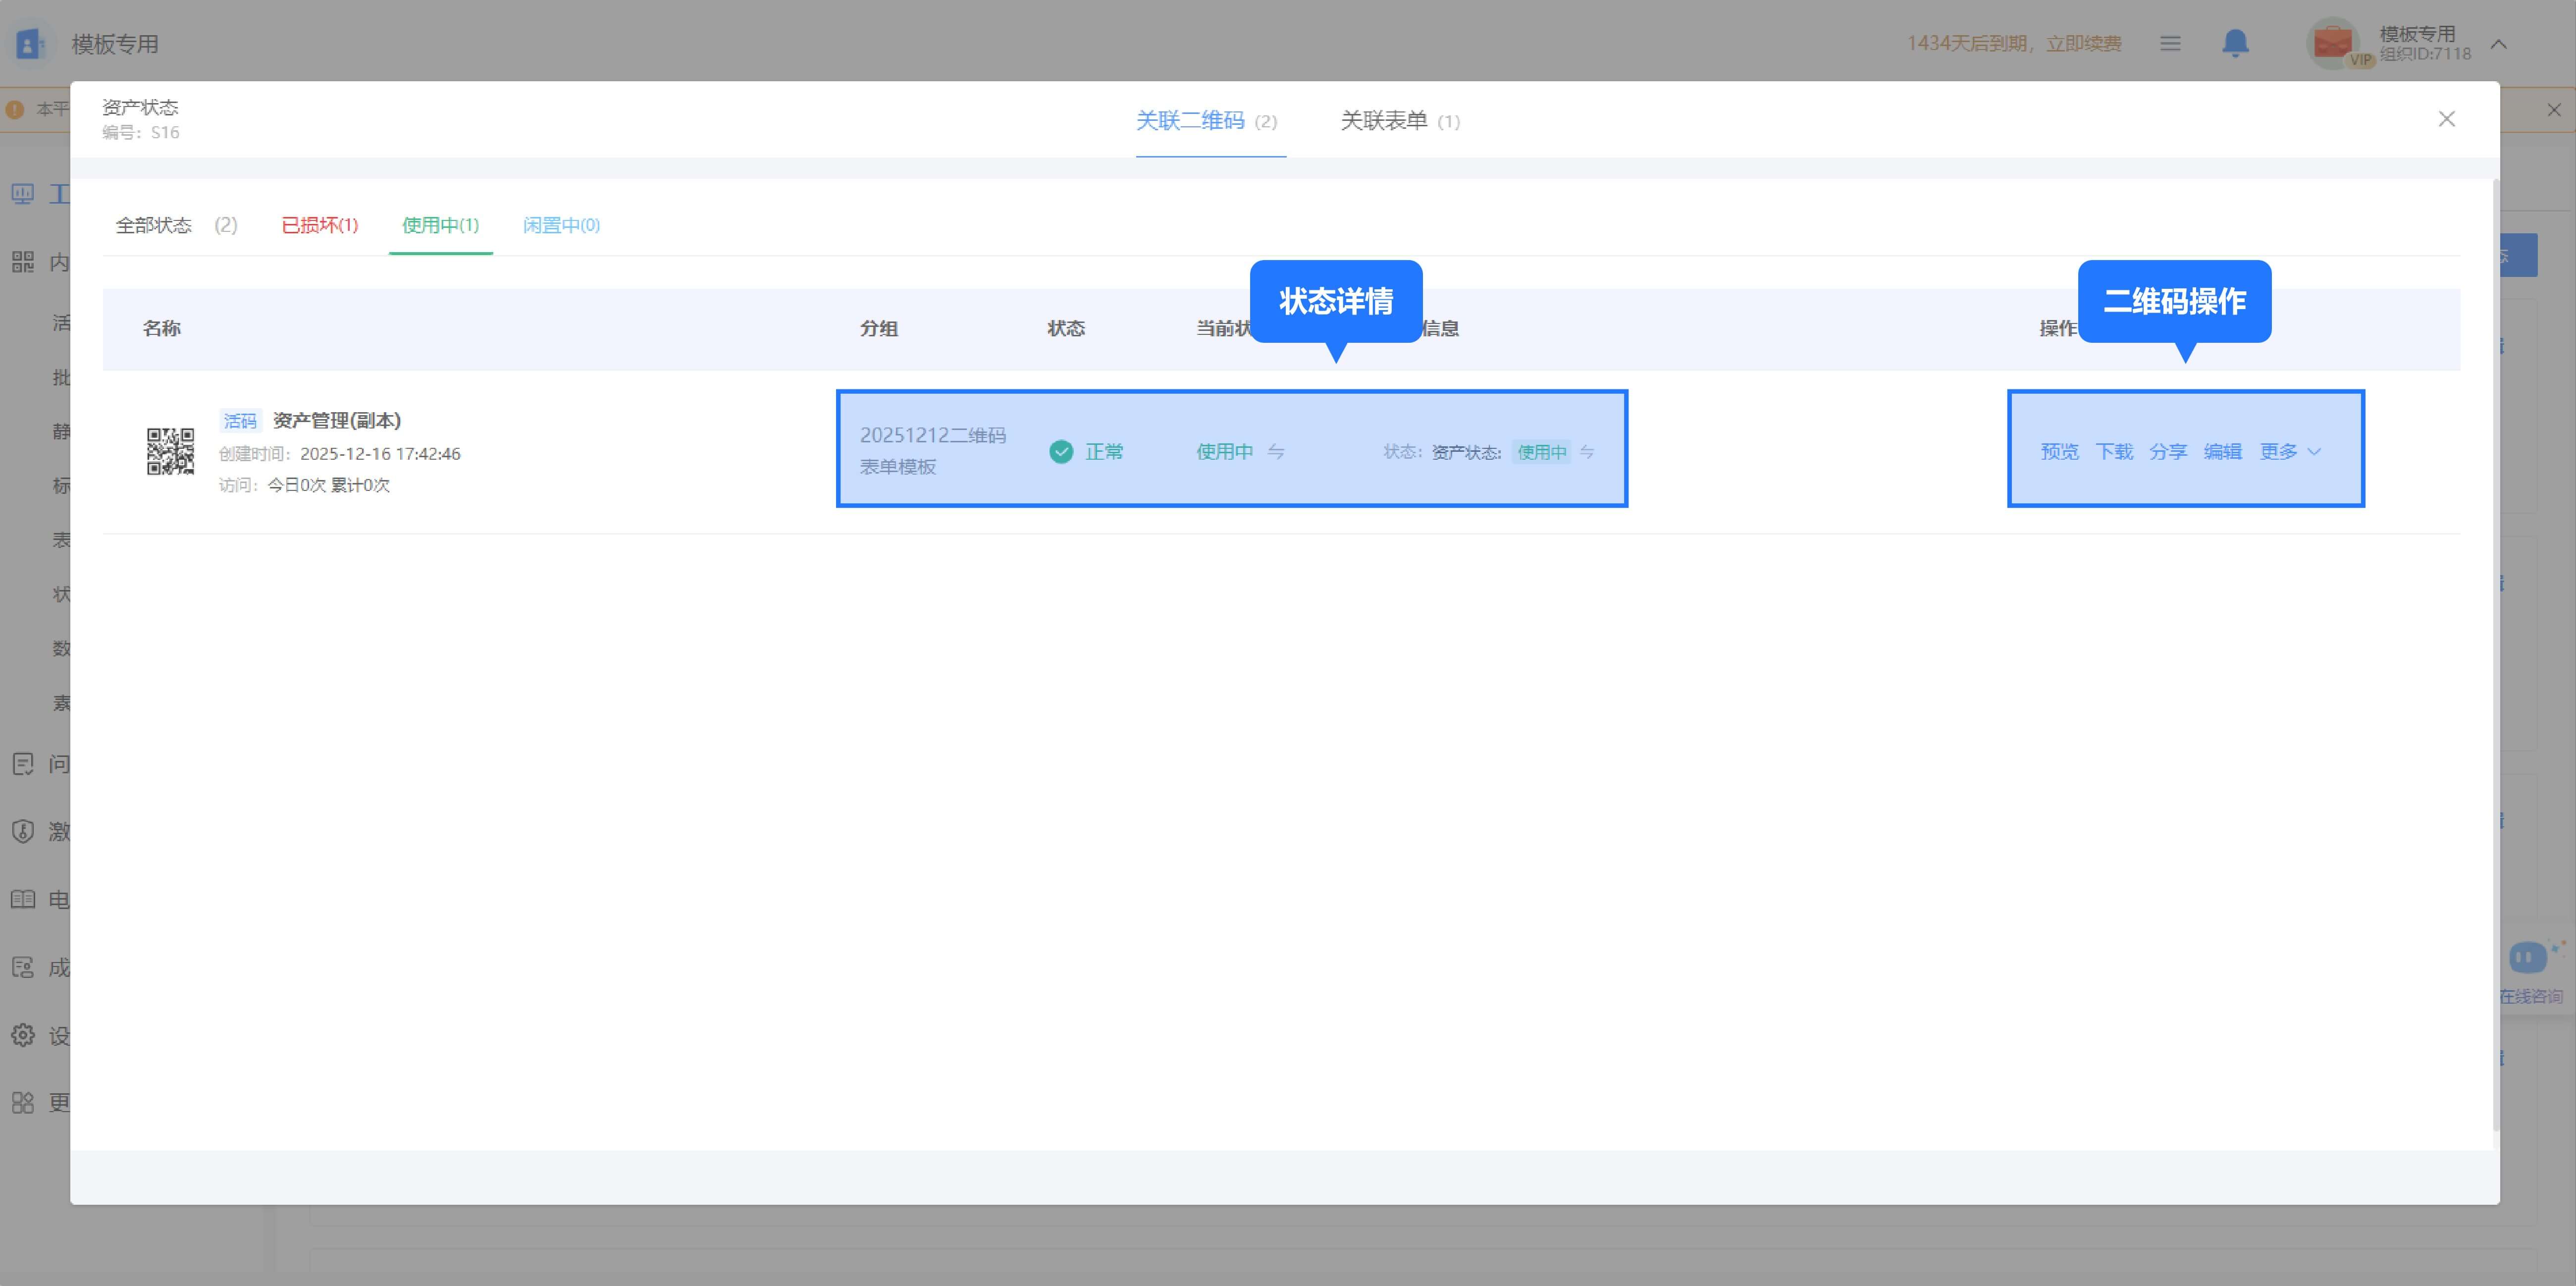This screenshot has width=2576, height=1286.
Task: Close the 资产状态 dialog
Action: coord(2446,119)
